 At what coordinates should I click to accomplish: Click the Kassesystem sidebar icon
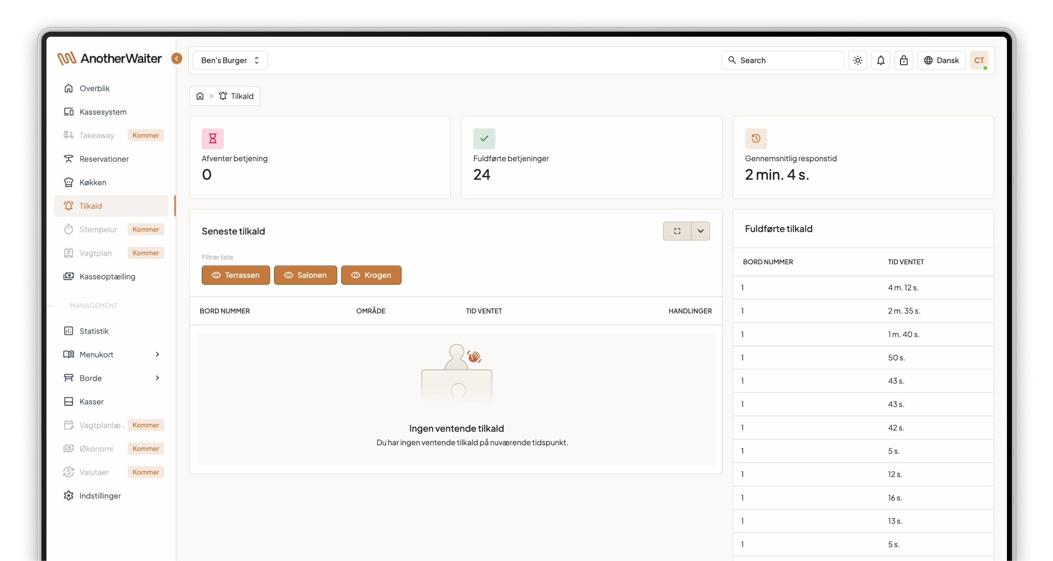pyautogui.click(x=69, y=112)
